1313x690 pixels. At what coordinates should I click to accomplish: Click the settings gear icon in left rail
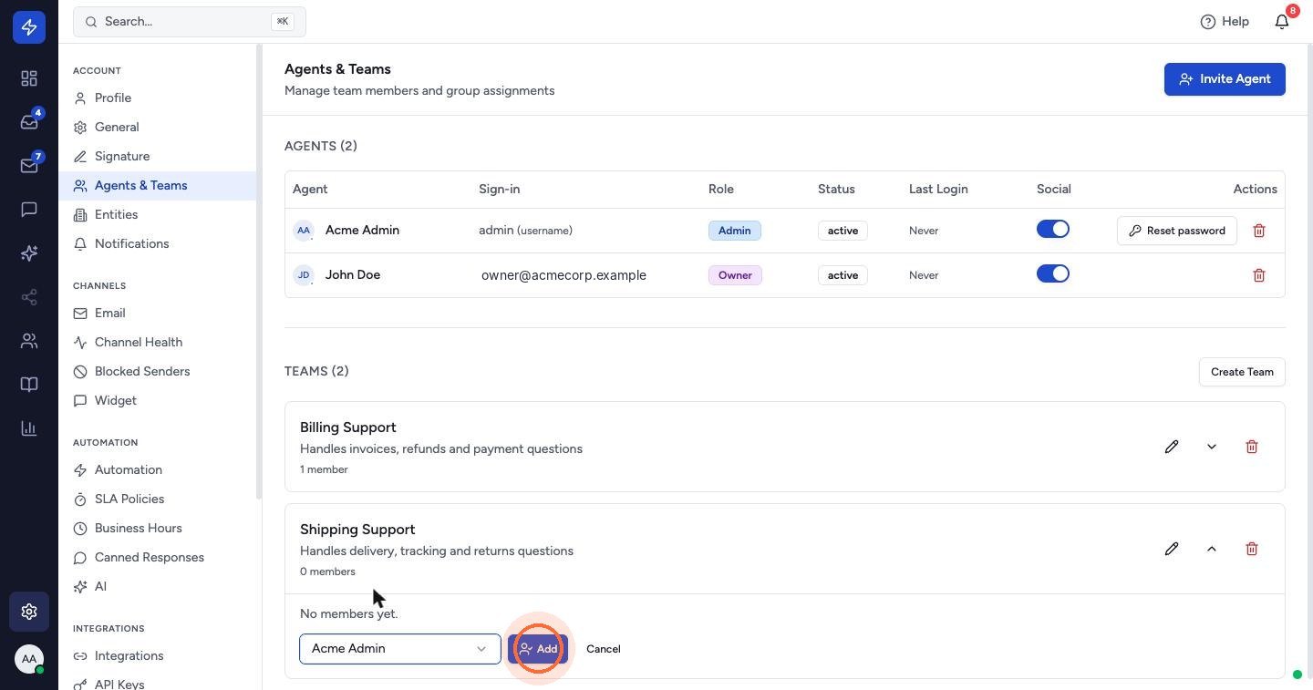pos(29,612)
